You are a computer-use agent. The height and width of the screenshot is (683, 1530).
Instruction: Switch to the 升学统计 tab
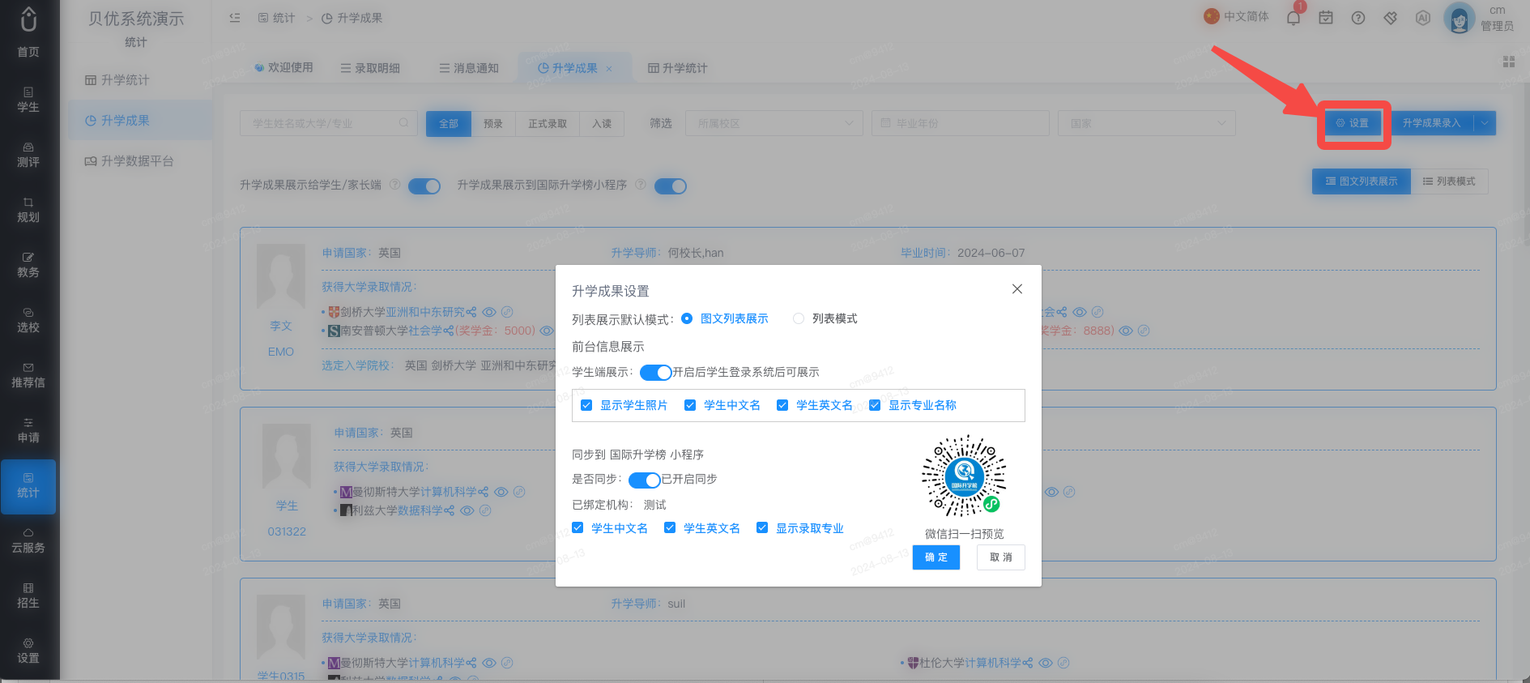[678, 68]
